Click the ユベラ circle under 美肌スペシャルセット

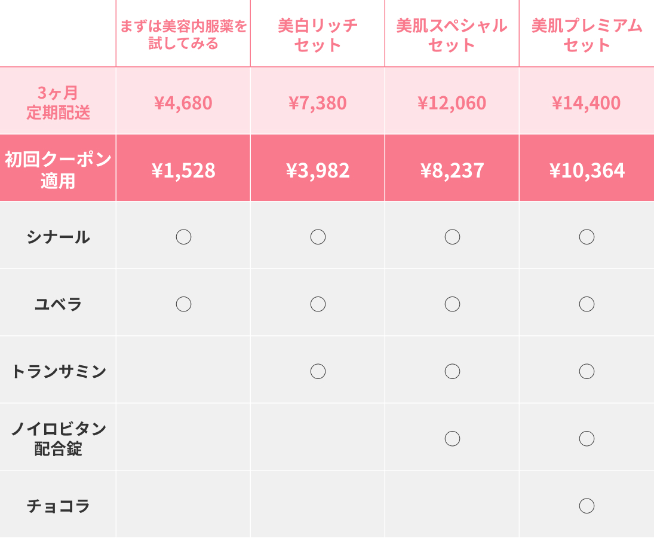click(452, 304)
